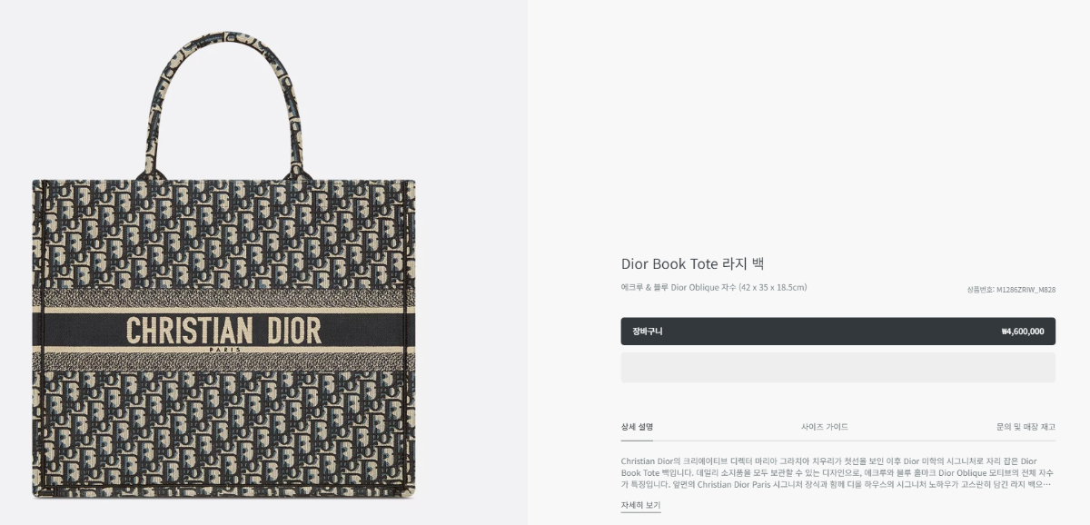Click the Dior Book Tote 라지 백 title
The width and height of the screenshot is (1090, 525).
(x=693, y=264)
